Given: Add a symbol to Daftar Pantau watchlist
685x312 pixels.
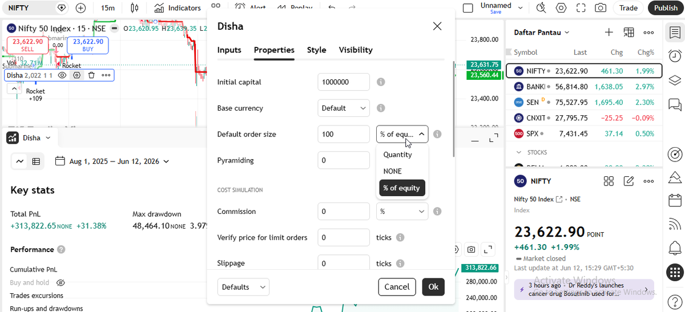Looking at the screenshot, I should [x=609, y=33].
